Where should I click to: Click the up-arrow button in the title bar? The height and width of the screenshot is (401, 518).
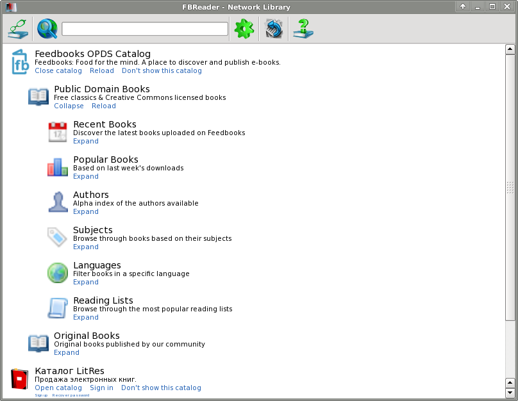pyautogui.click(x=463, y=6)
